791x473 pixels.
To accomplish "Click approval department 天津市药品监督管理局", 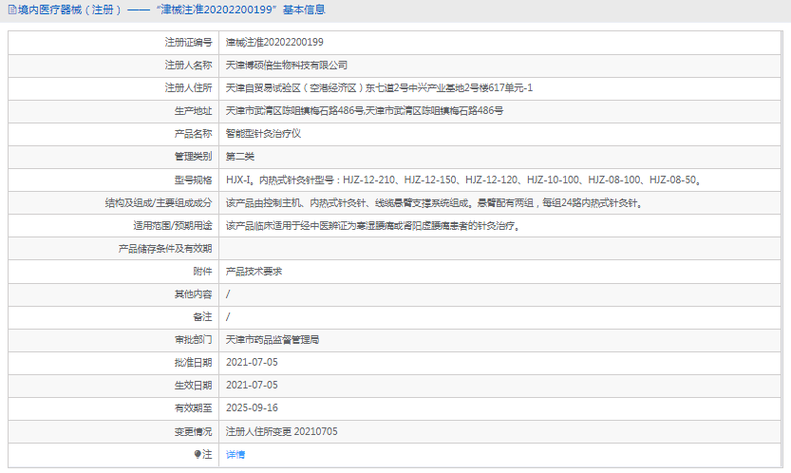I will pyautogui.click(x=272, y=340).
